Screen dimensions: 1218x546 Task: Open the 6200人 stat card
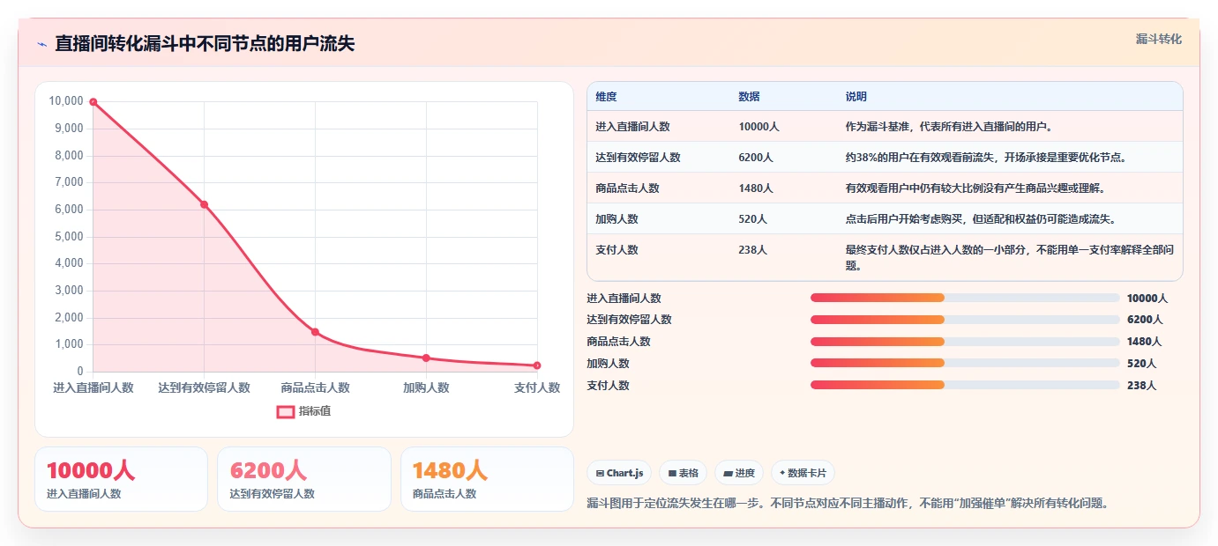click(x=304, y=479)
